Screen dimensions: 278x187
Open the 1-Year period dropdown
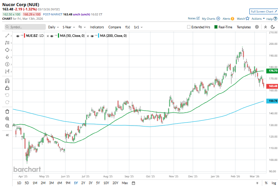tap(69, 27)
